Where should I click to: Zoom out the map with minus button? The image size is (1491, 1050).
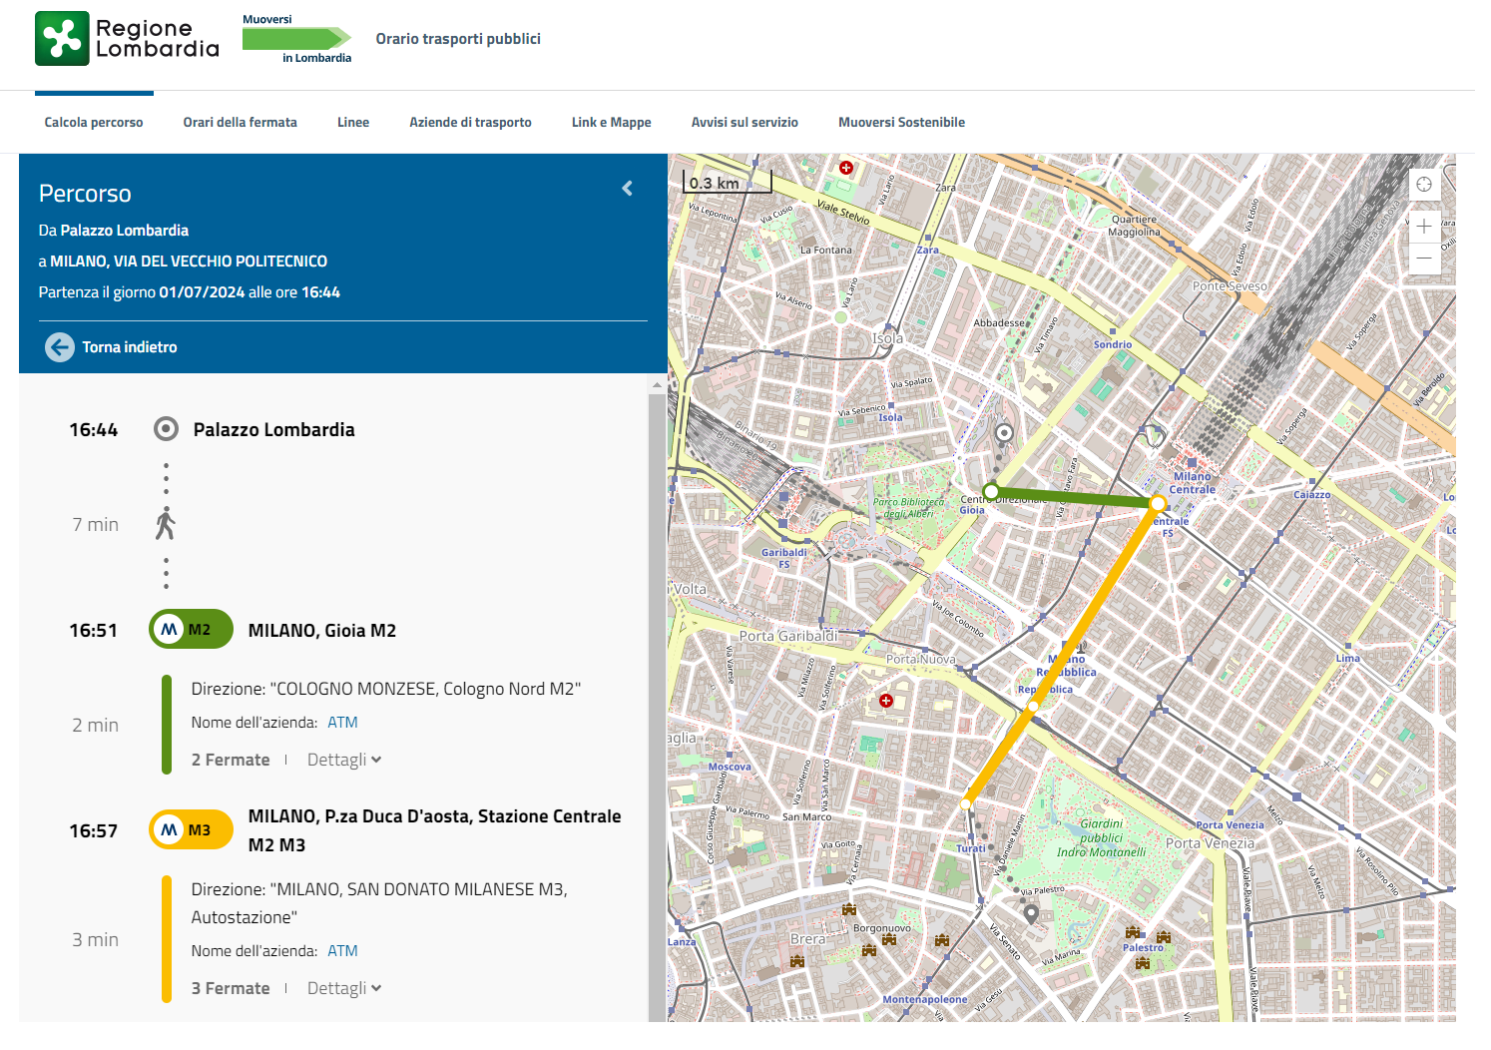tap(1424, 259)
